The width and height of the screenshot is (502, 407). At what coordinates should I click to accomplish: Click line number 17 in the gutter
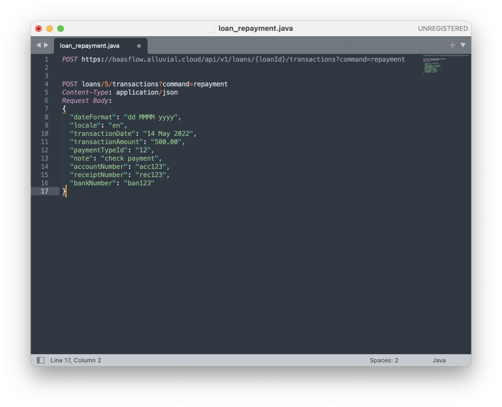coord(45,191)
